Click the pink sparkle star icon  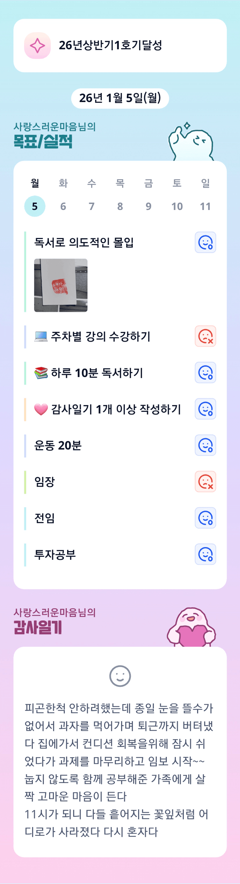click(x=37, y=46)
